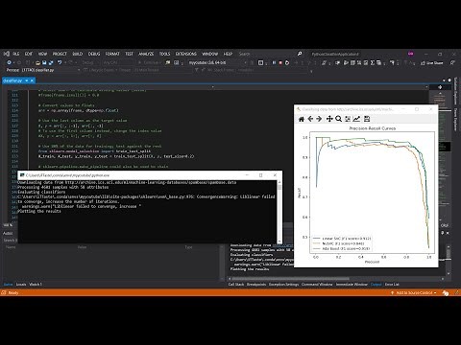Expand the Process dropdown
The image size is (461, 345).
pyautogui.click(x=50, y=70)
